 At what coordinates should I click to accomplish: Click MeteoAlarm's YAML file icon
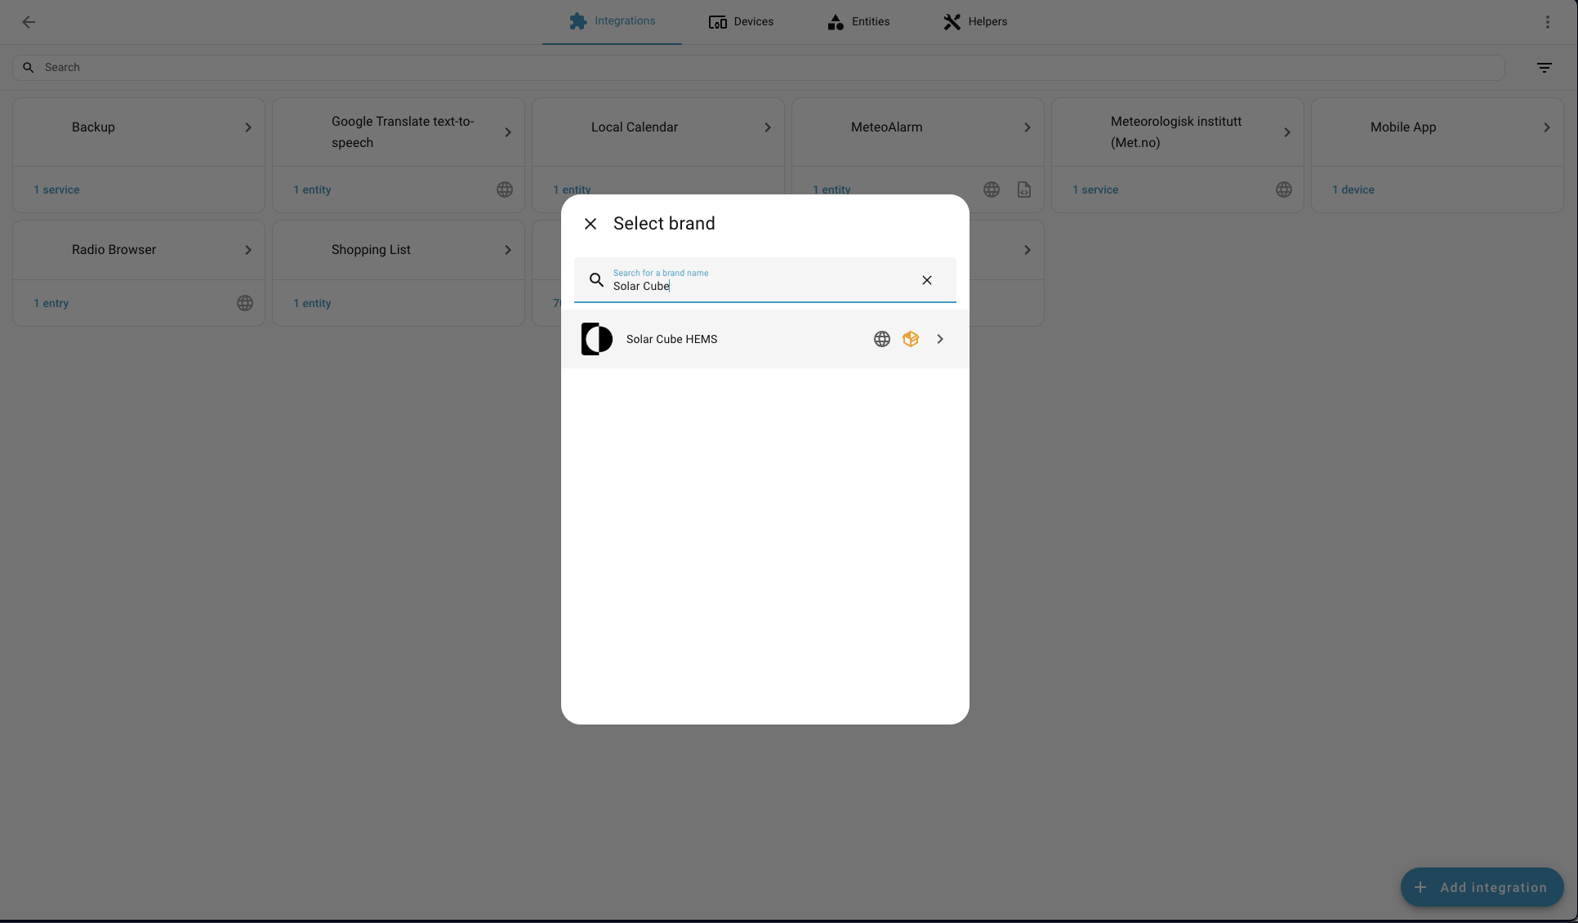pyautogui.click(x=1024, y=190)
